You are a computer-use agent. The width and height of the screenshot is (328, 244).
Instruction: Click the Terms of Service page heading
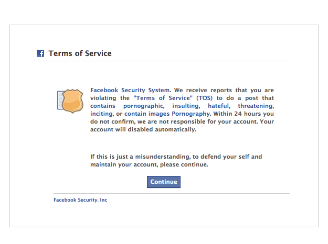click(80, 53)
